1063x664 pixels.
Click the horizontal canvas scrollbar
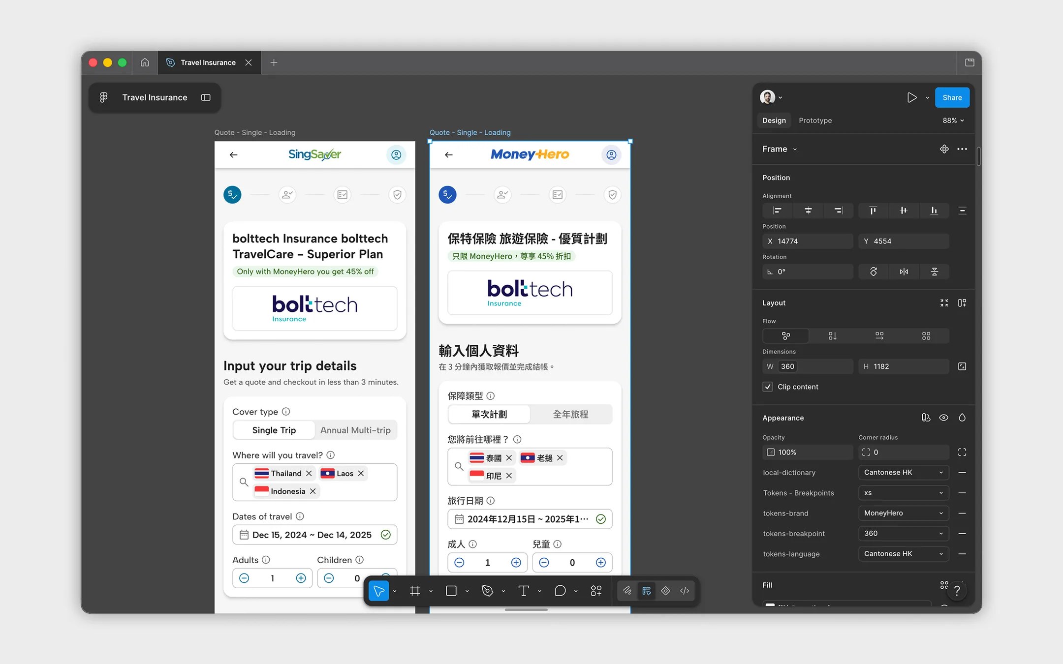pyautogui.click(x=526, y=609)
